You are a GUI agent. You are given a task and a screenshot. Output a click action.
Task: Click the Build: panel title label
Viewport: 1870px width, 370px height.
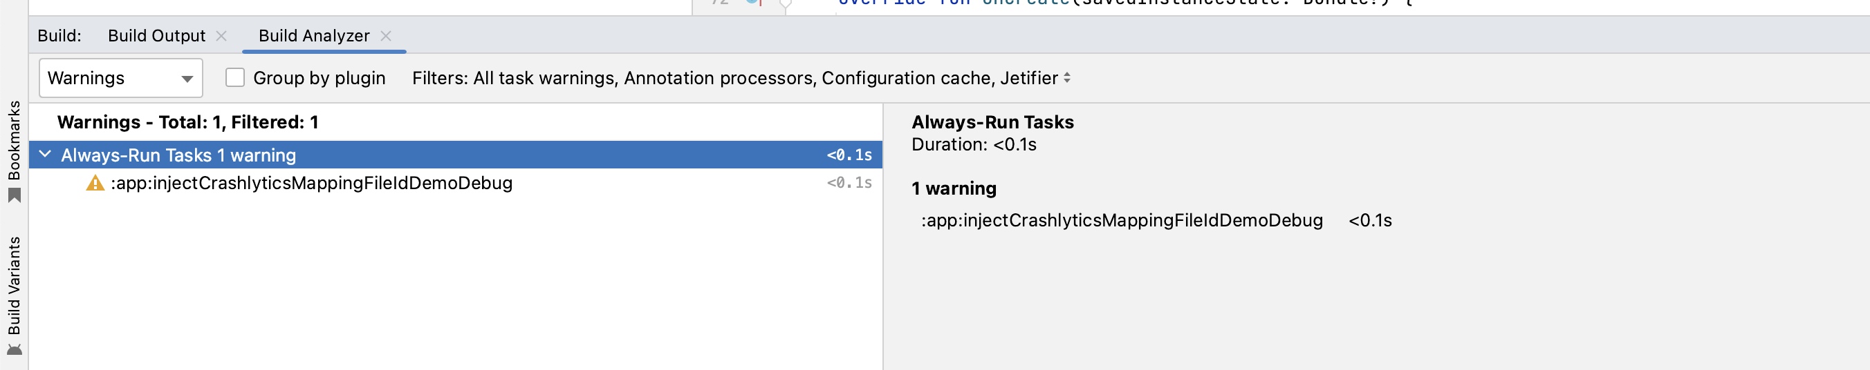(x=59, y=35)
